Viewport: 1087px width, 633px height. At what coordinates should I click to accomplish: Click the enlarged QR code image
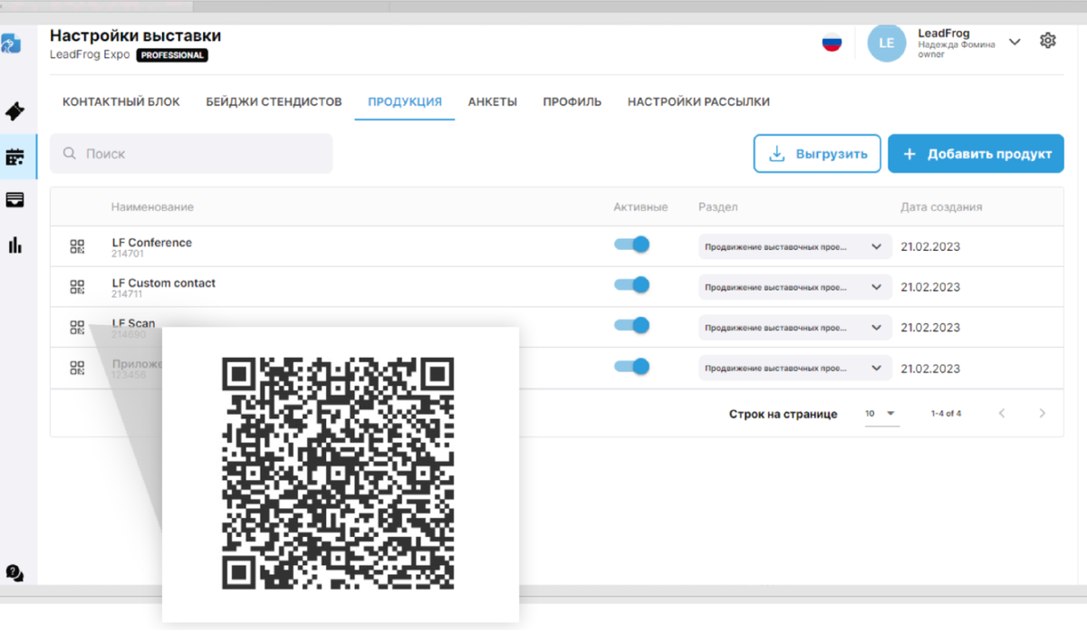(338, 474)
